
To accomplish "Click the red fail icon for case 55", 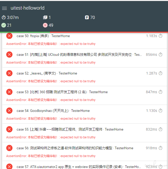I will [x=9, y=129].
